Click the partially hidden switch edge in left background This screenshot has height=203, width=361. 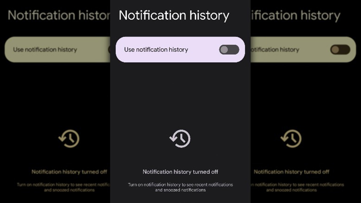coord(109,50)
